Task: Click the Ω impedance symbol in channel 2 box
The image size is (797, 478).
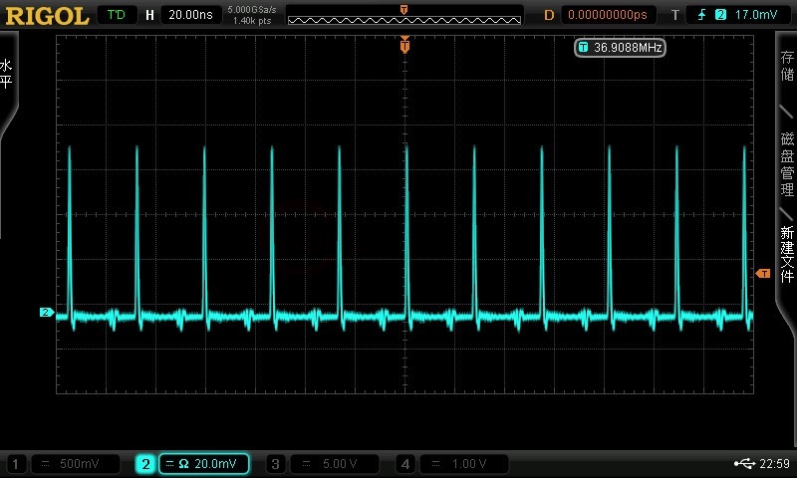Action: tap(184, 464)
